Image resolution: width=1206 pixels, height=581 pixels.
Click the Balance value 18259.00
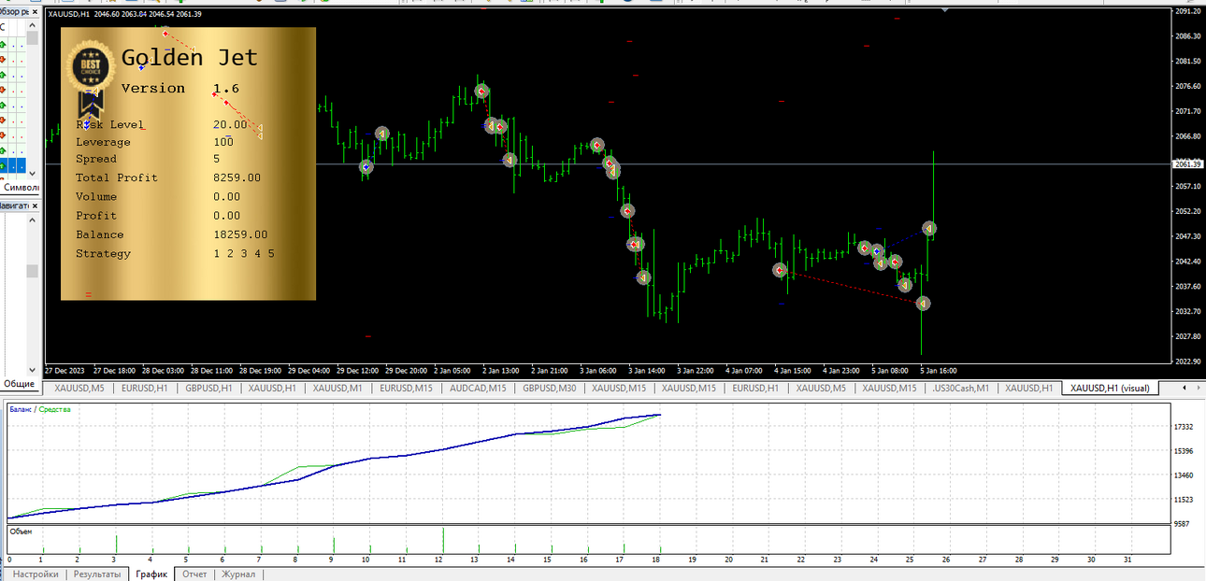[x=240, y=234]
